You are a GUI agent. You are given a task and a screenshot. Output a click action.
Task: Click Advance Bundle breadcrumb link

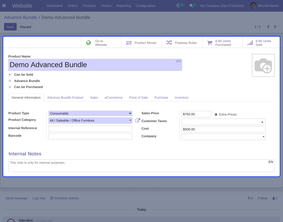click(x=20, y=17)
